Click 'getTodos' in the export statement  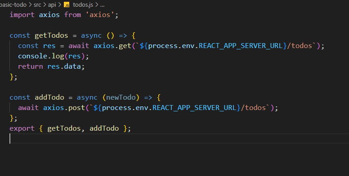(x=64, y=128)
